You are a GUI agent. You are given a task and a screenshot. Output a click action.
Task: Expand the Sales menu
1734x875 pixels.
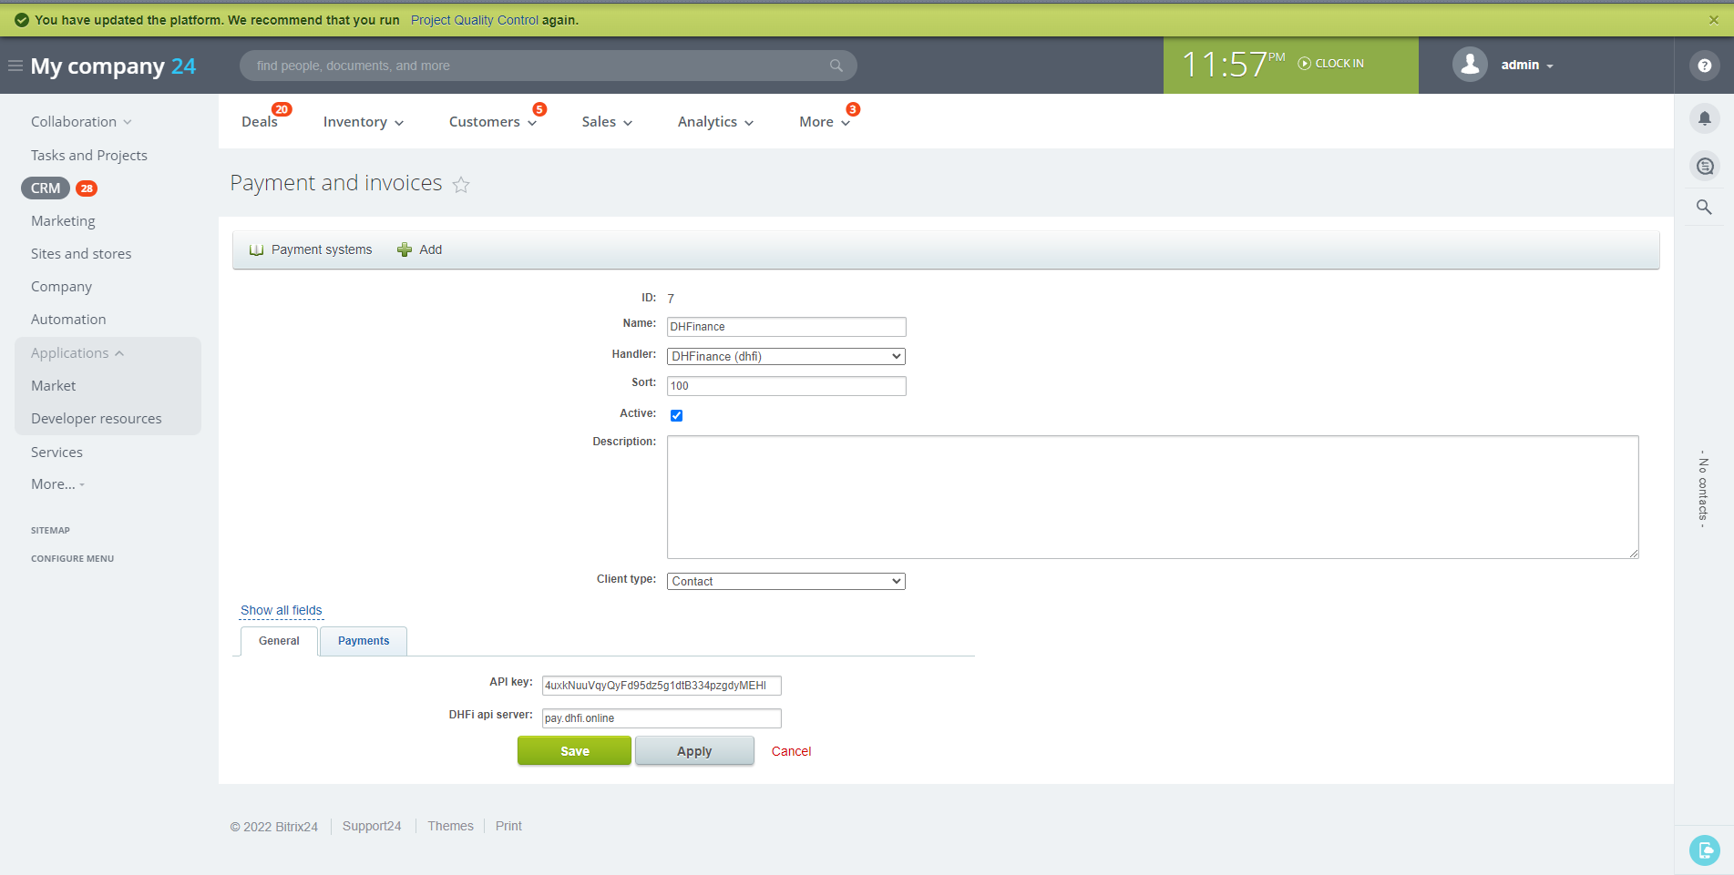(607, 122)
